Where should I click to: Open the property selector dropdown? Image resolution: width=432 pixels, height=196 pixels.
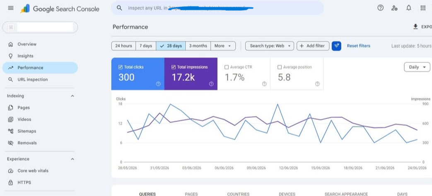(x=40, y=27)
